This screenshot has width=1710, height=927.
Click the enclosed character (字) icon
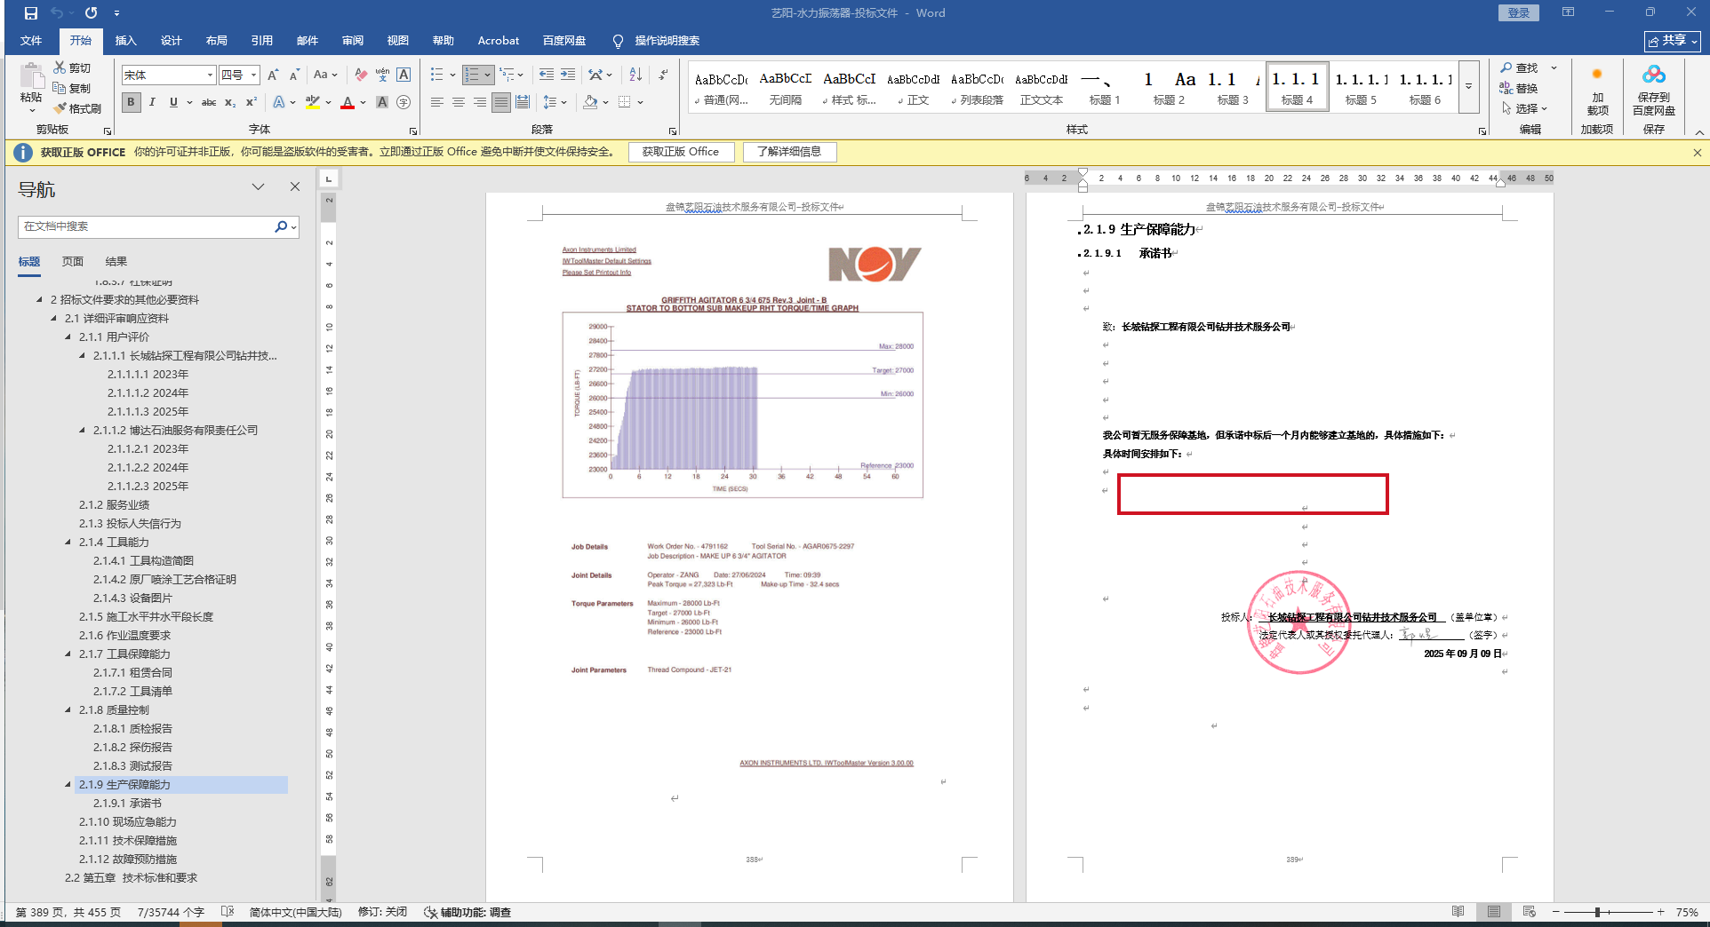pos(404,102)
